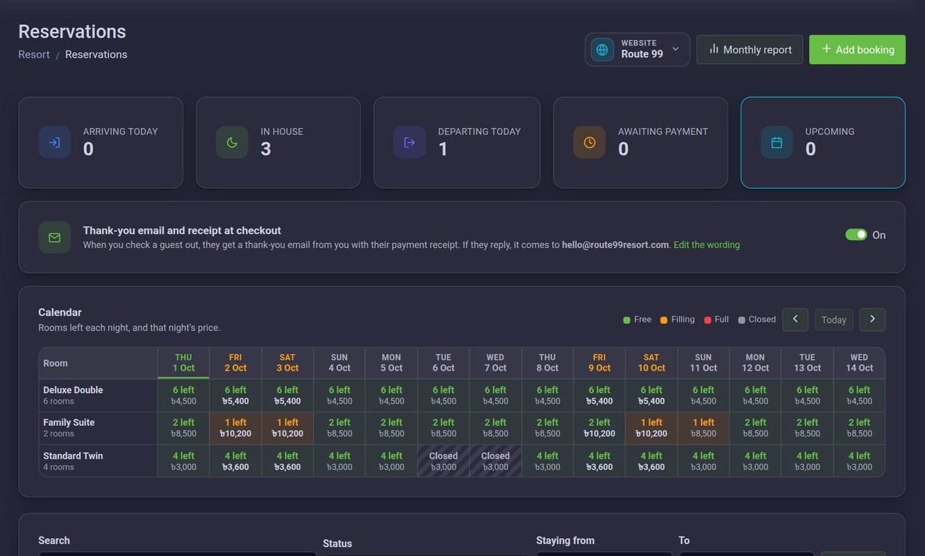Click the Wed 14 Oct column header

(859, 363)
